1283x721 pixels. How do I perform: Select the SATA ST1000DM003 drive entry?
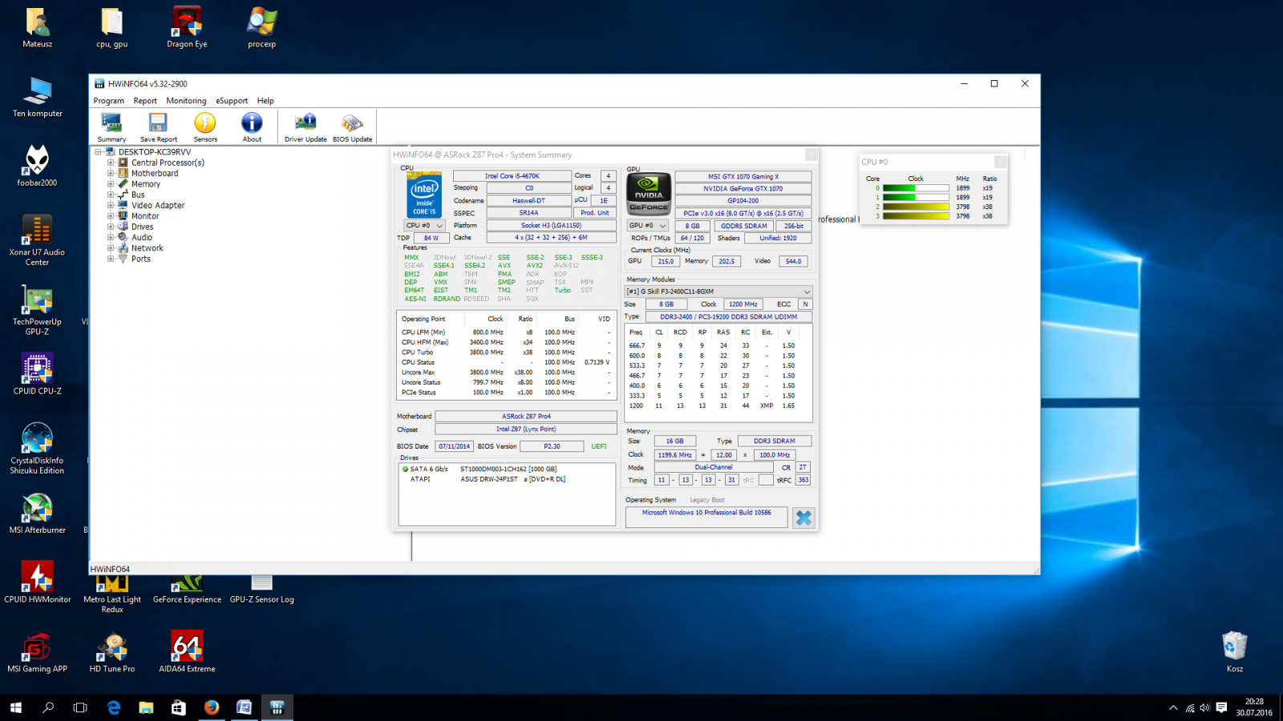point(507,469)
